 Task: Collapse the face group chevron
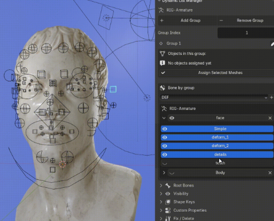pos(164,118)
